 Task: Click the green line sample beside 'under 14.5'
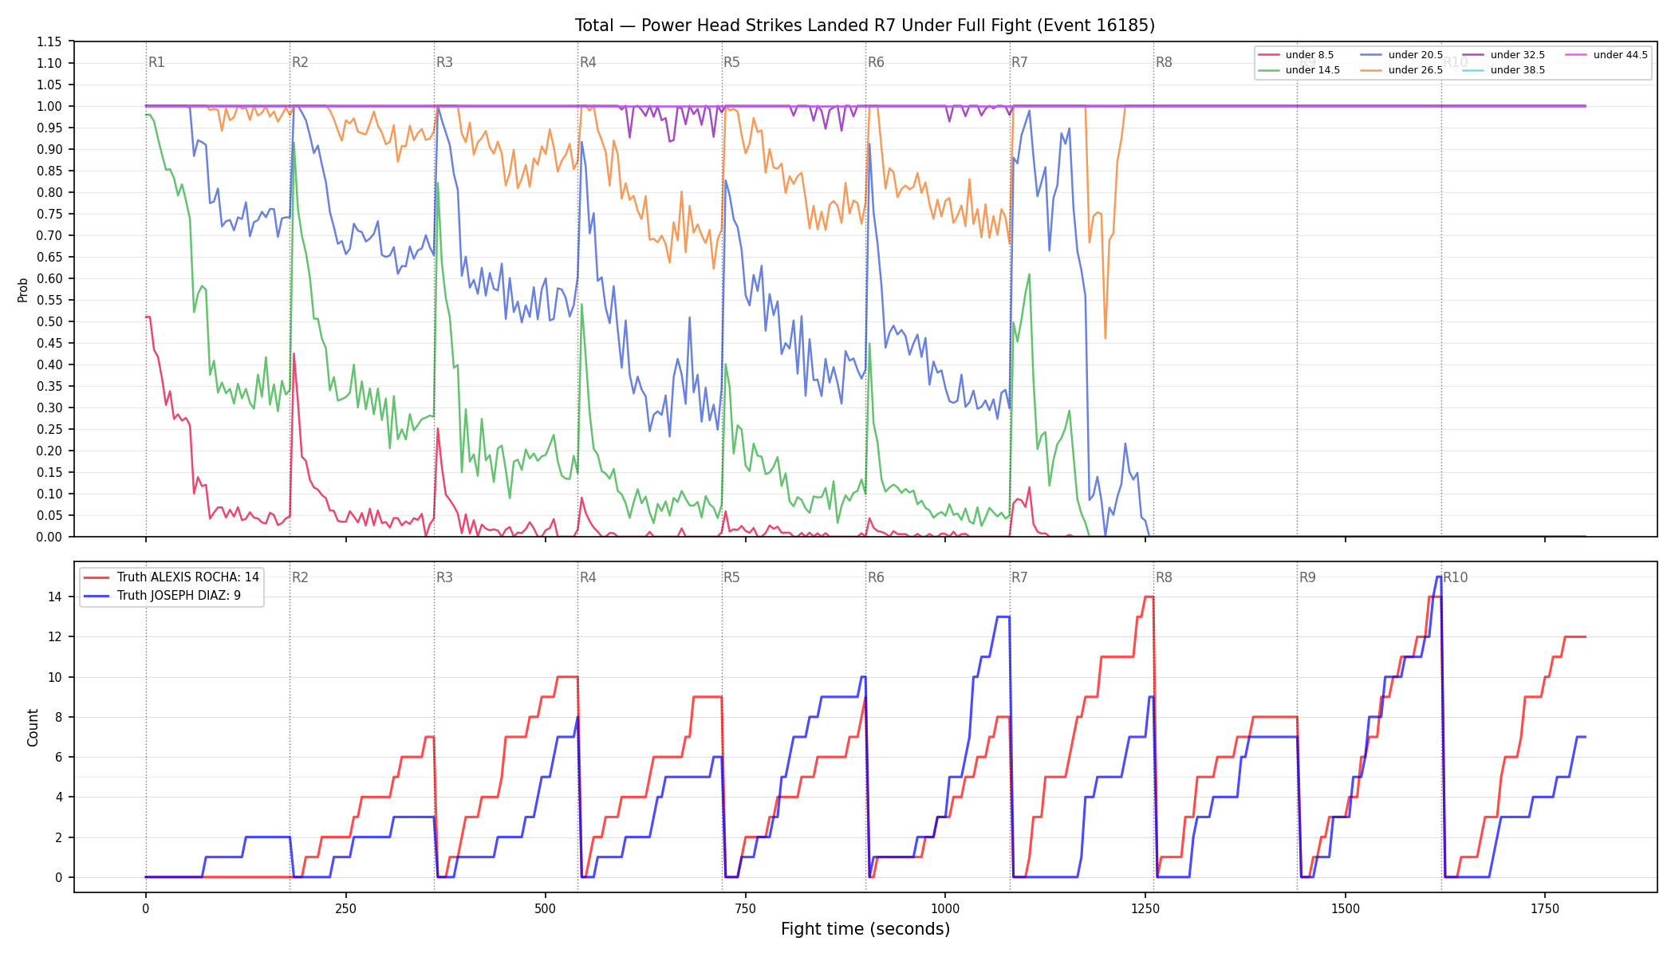tap(1269, 70)
